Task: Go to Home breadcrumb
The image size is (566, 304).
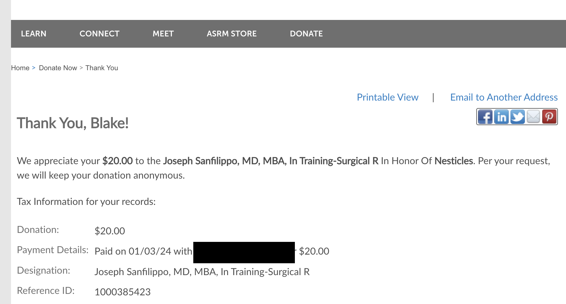Action: [20, 68]
